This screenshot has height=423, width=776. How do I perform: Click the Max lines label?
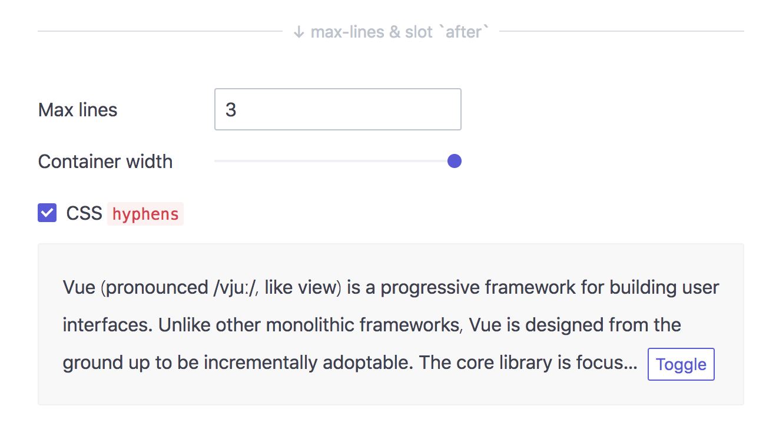pos(78,109)
